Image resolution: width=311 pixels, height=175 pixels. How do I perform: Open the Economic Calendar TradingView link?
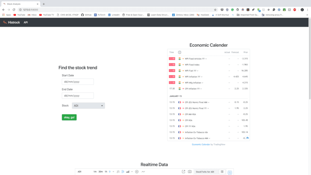click(201, 144)
